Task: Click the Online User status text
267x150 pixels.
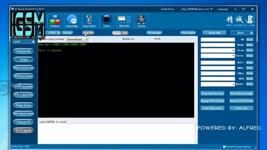Action: [20, 146]
